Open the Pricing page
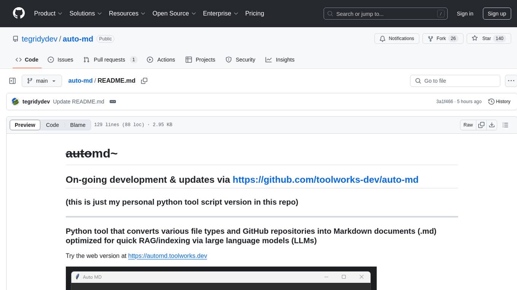 255,13
